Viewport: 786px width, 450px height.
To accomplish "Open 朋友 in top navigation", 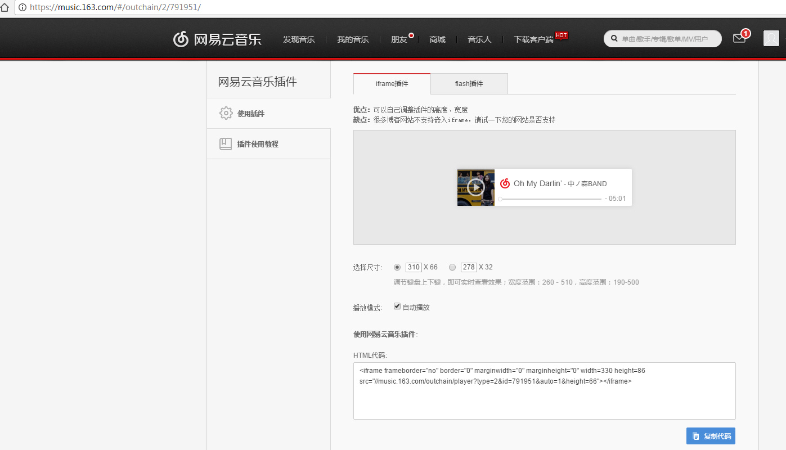I will tap(399, 39).
